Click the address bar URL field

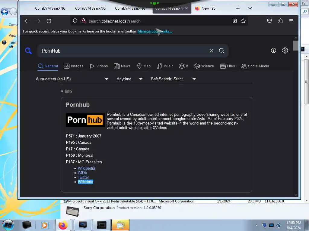(159, 21)
